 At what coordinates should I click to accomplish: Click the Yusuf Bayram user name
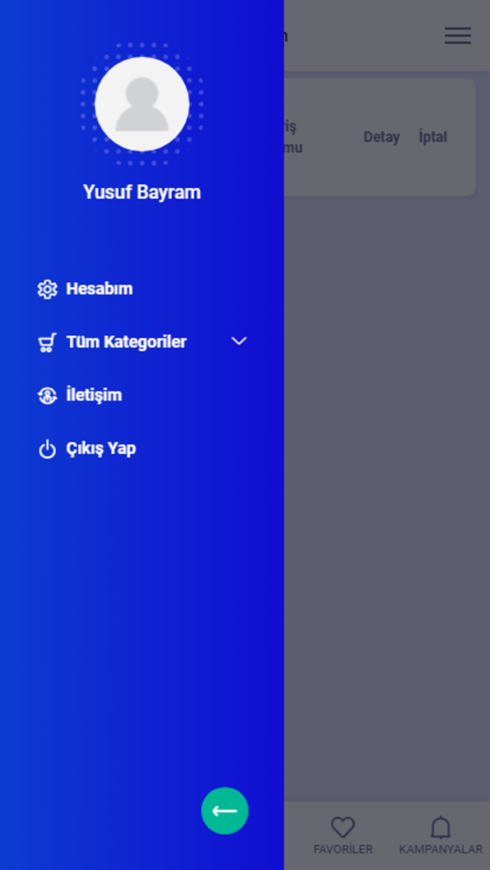142,192
